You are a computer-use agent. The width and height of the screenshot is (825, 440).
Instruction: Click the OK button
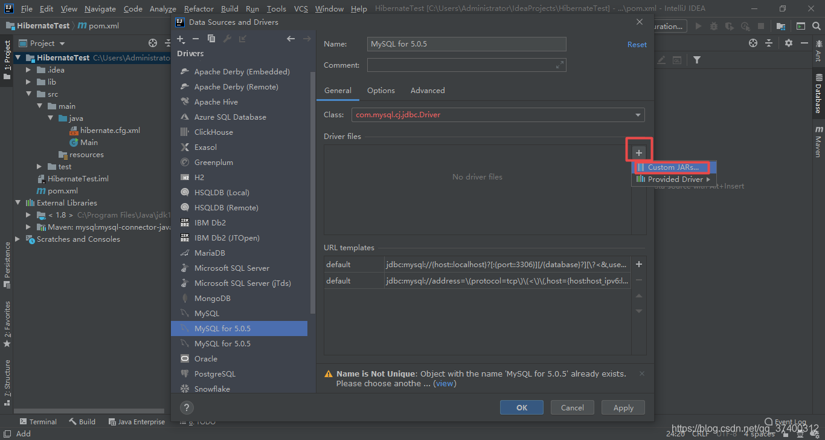click(522, 407)
